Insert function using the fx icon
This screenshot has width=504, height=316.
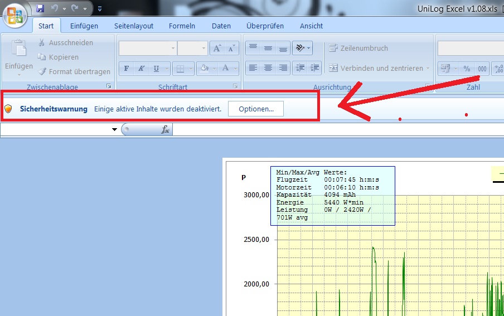pyautogui.click(x=165, y=129)
